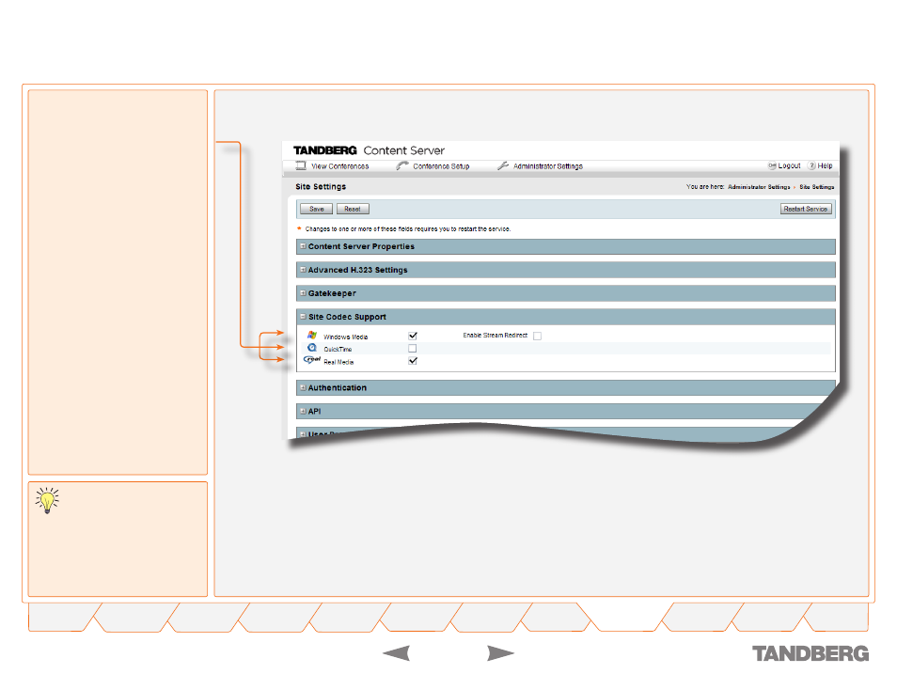Uncheck the Windows Media checkbox
Screen dimensions: 897x674
pyautogui.click(x=413, y=336)
